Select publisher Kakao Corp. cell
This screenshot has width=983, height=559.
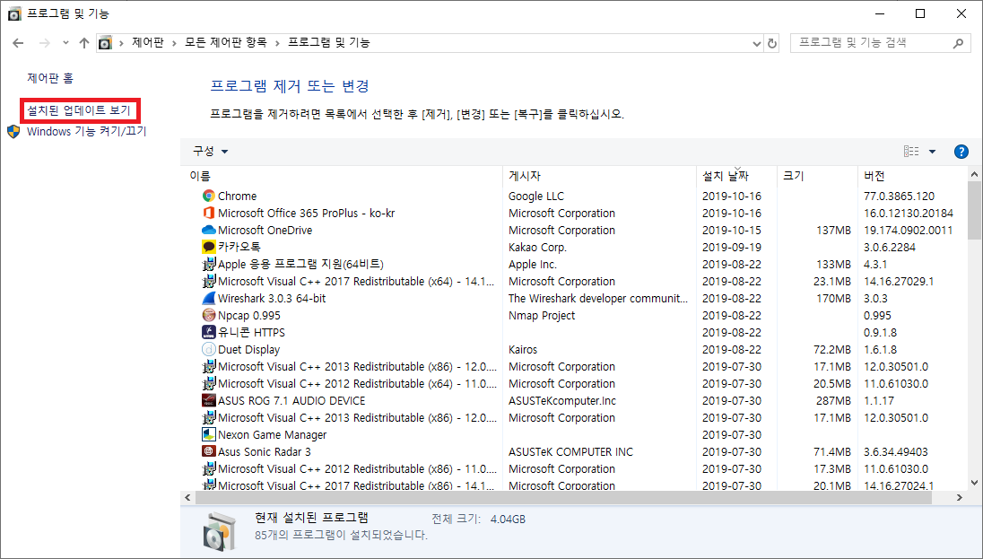coord(537,247)
